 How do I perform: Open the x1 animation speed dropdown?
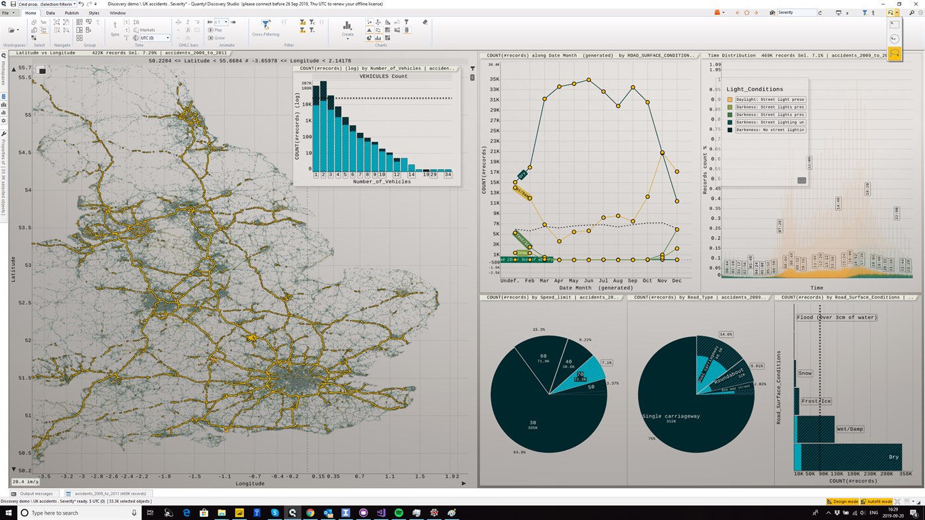[x=225, y=22]
